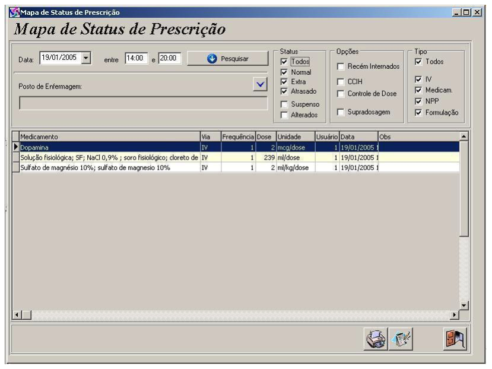Screen dimensions: 492x369
Task: Expand the Data date picker arrow
Action: (x=85, y=58)
